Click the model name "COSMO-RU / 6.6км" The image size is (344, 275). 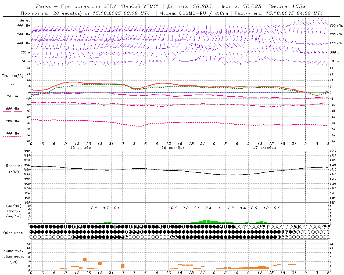pos(204,13)
